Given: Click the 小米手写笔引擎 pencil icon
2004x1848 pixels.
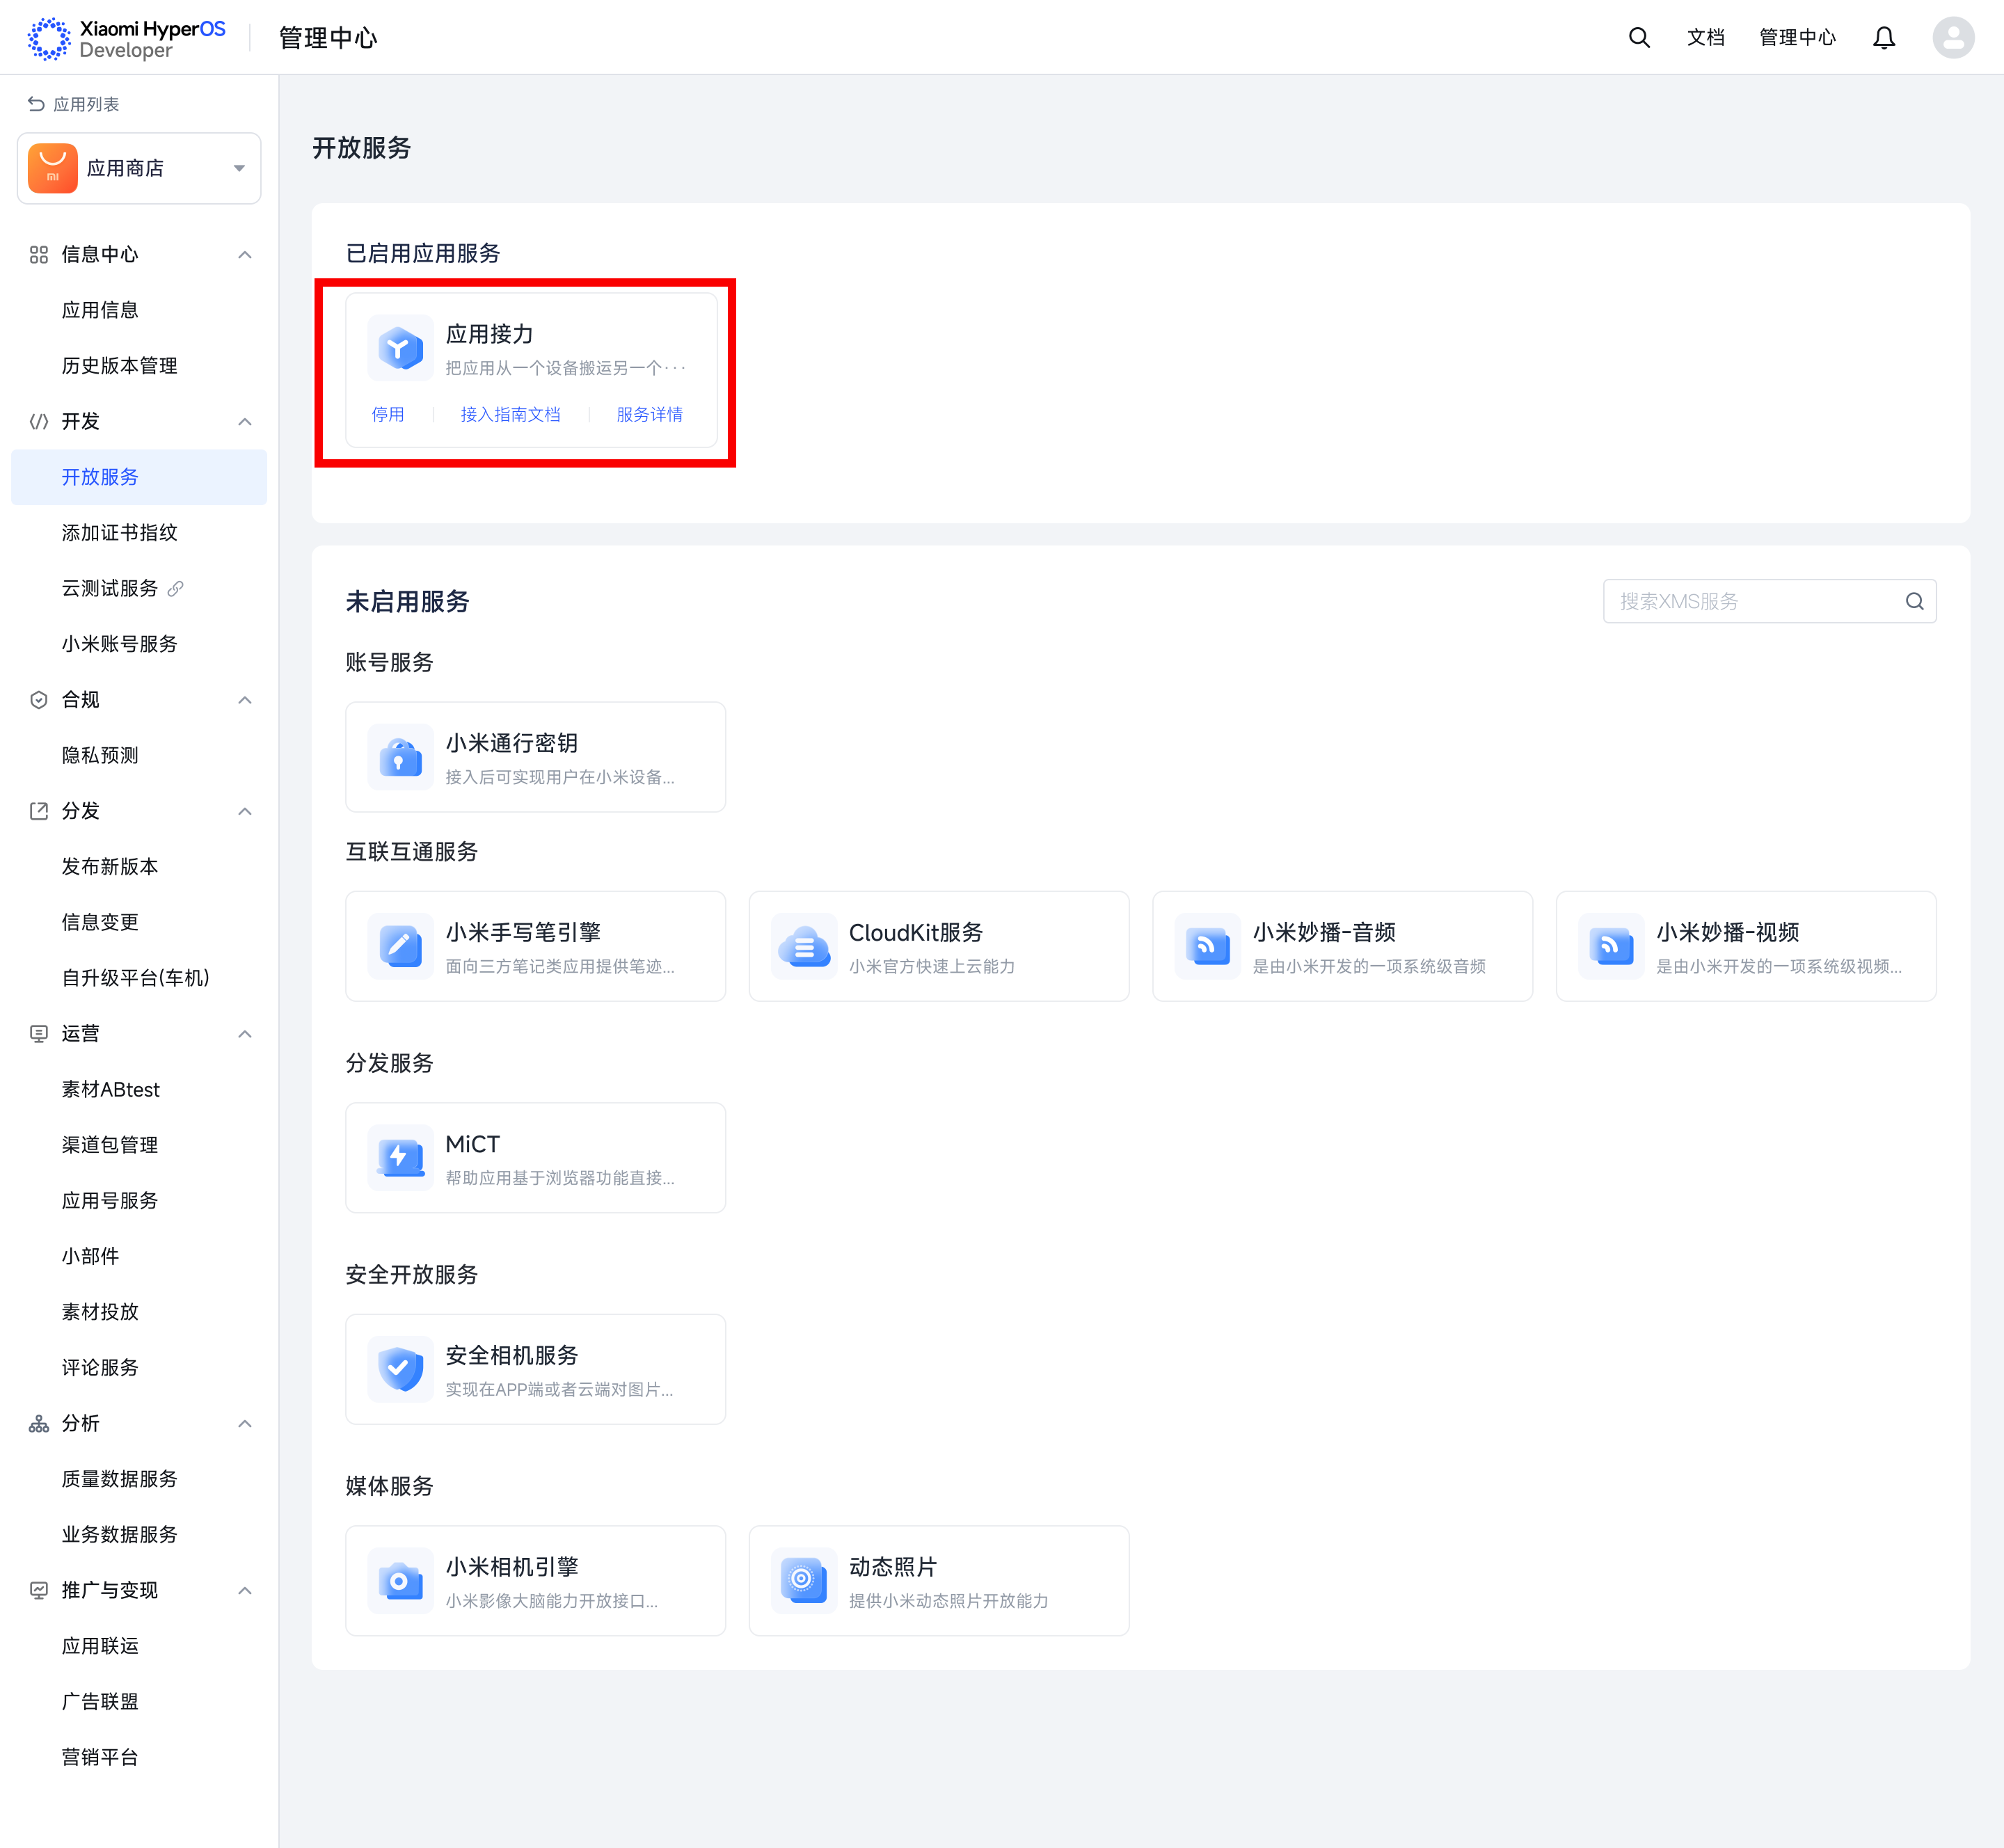Looking at the screenshot, I should coord(400,946).
